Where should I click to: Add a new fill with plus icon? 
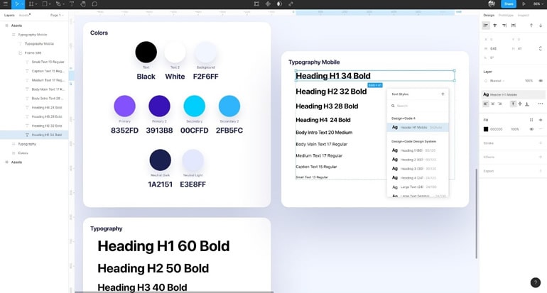541,120
